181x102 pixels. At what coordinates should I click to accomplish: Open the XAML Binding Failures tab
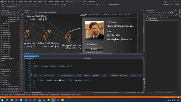20,94
